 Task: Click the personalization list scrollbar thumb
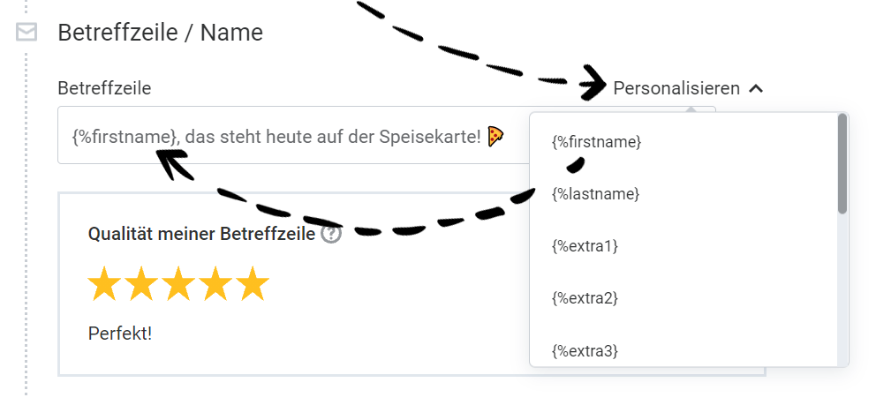pos(842,163)
